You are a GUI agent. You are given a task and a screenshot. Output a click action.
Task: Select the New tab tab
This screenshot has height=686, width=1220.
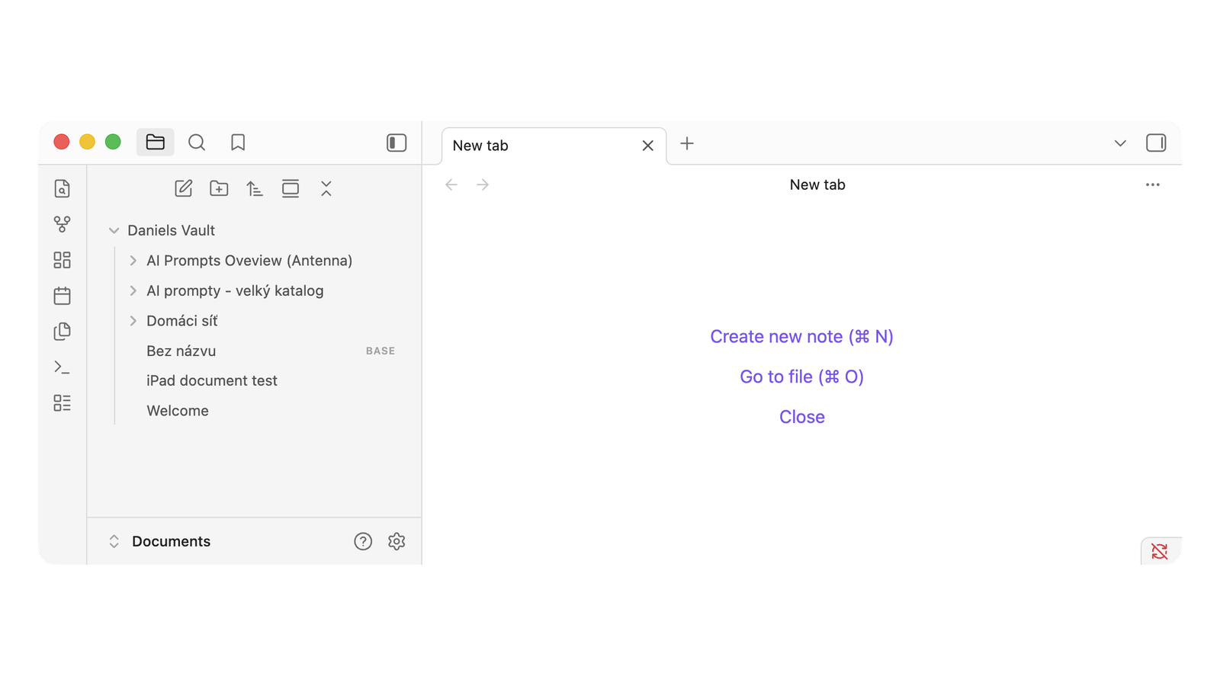[x=554, y=146]
